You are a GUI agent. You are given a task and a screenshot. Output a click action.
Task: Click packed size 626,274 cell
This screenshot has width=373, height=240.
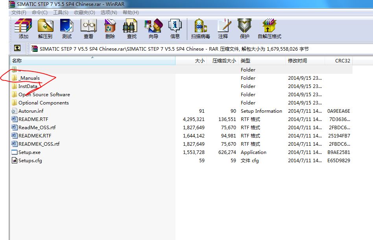(227, 152)
